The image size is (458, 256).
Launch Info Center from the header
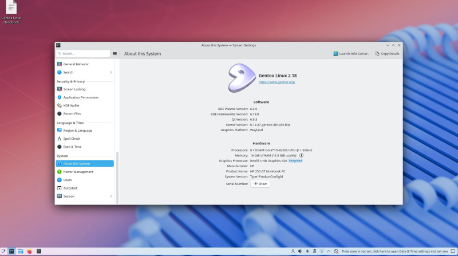[x=352, y=54]
